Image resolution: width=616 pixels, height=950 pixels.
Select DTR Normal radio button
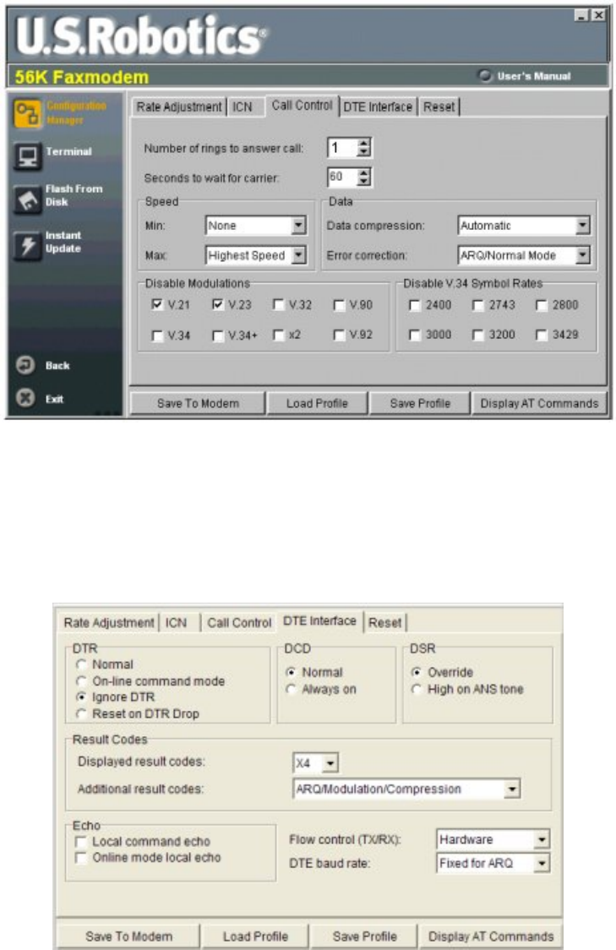(81, 664)
